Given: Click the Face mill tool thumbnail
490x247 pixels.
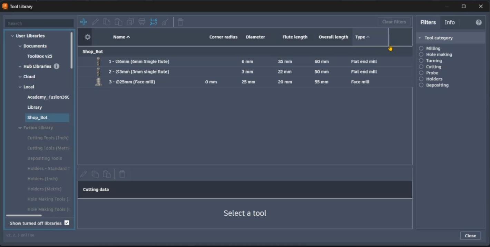Looking at the screenshot, I should [98, 82].
